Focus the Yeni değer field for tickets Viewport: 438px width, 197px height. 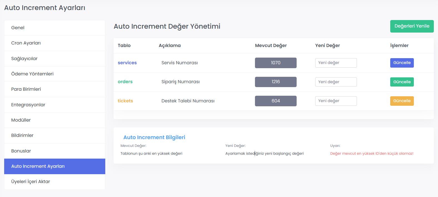pos(336,101)
